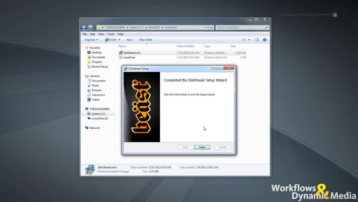Sort by the Size column header
Screen dimensions: 358x202
click(233, 46)
